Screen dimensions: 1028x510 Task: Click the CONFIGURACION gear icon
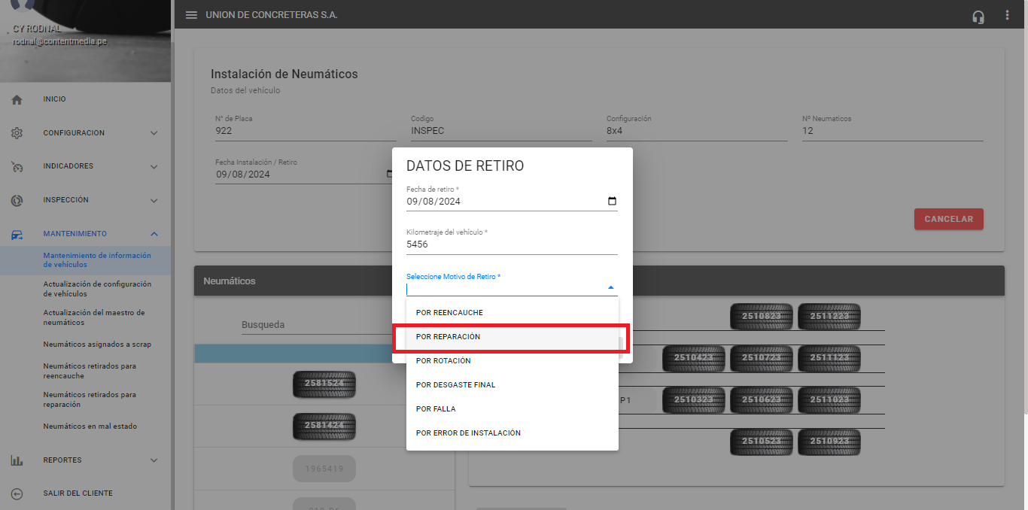[x=17, y=133]
